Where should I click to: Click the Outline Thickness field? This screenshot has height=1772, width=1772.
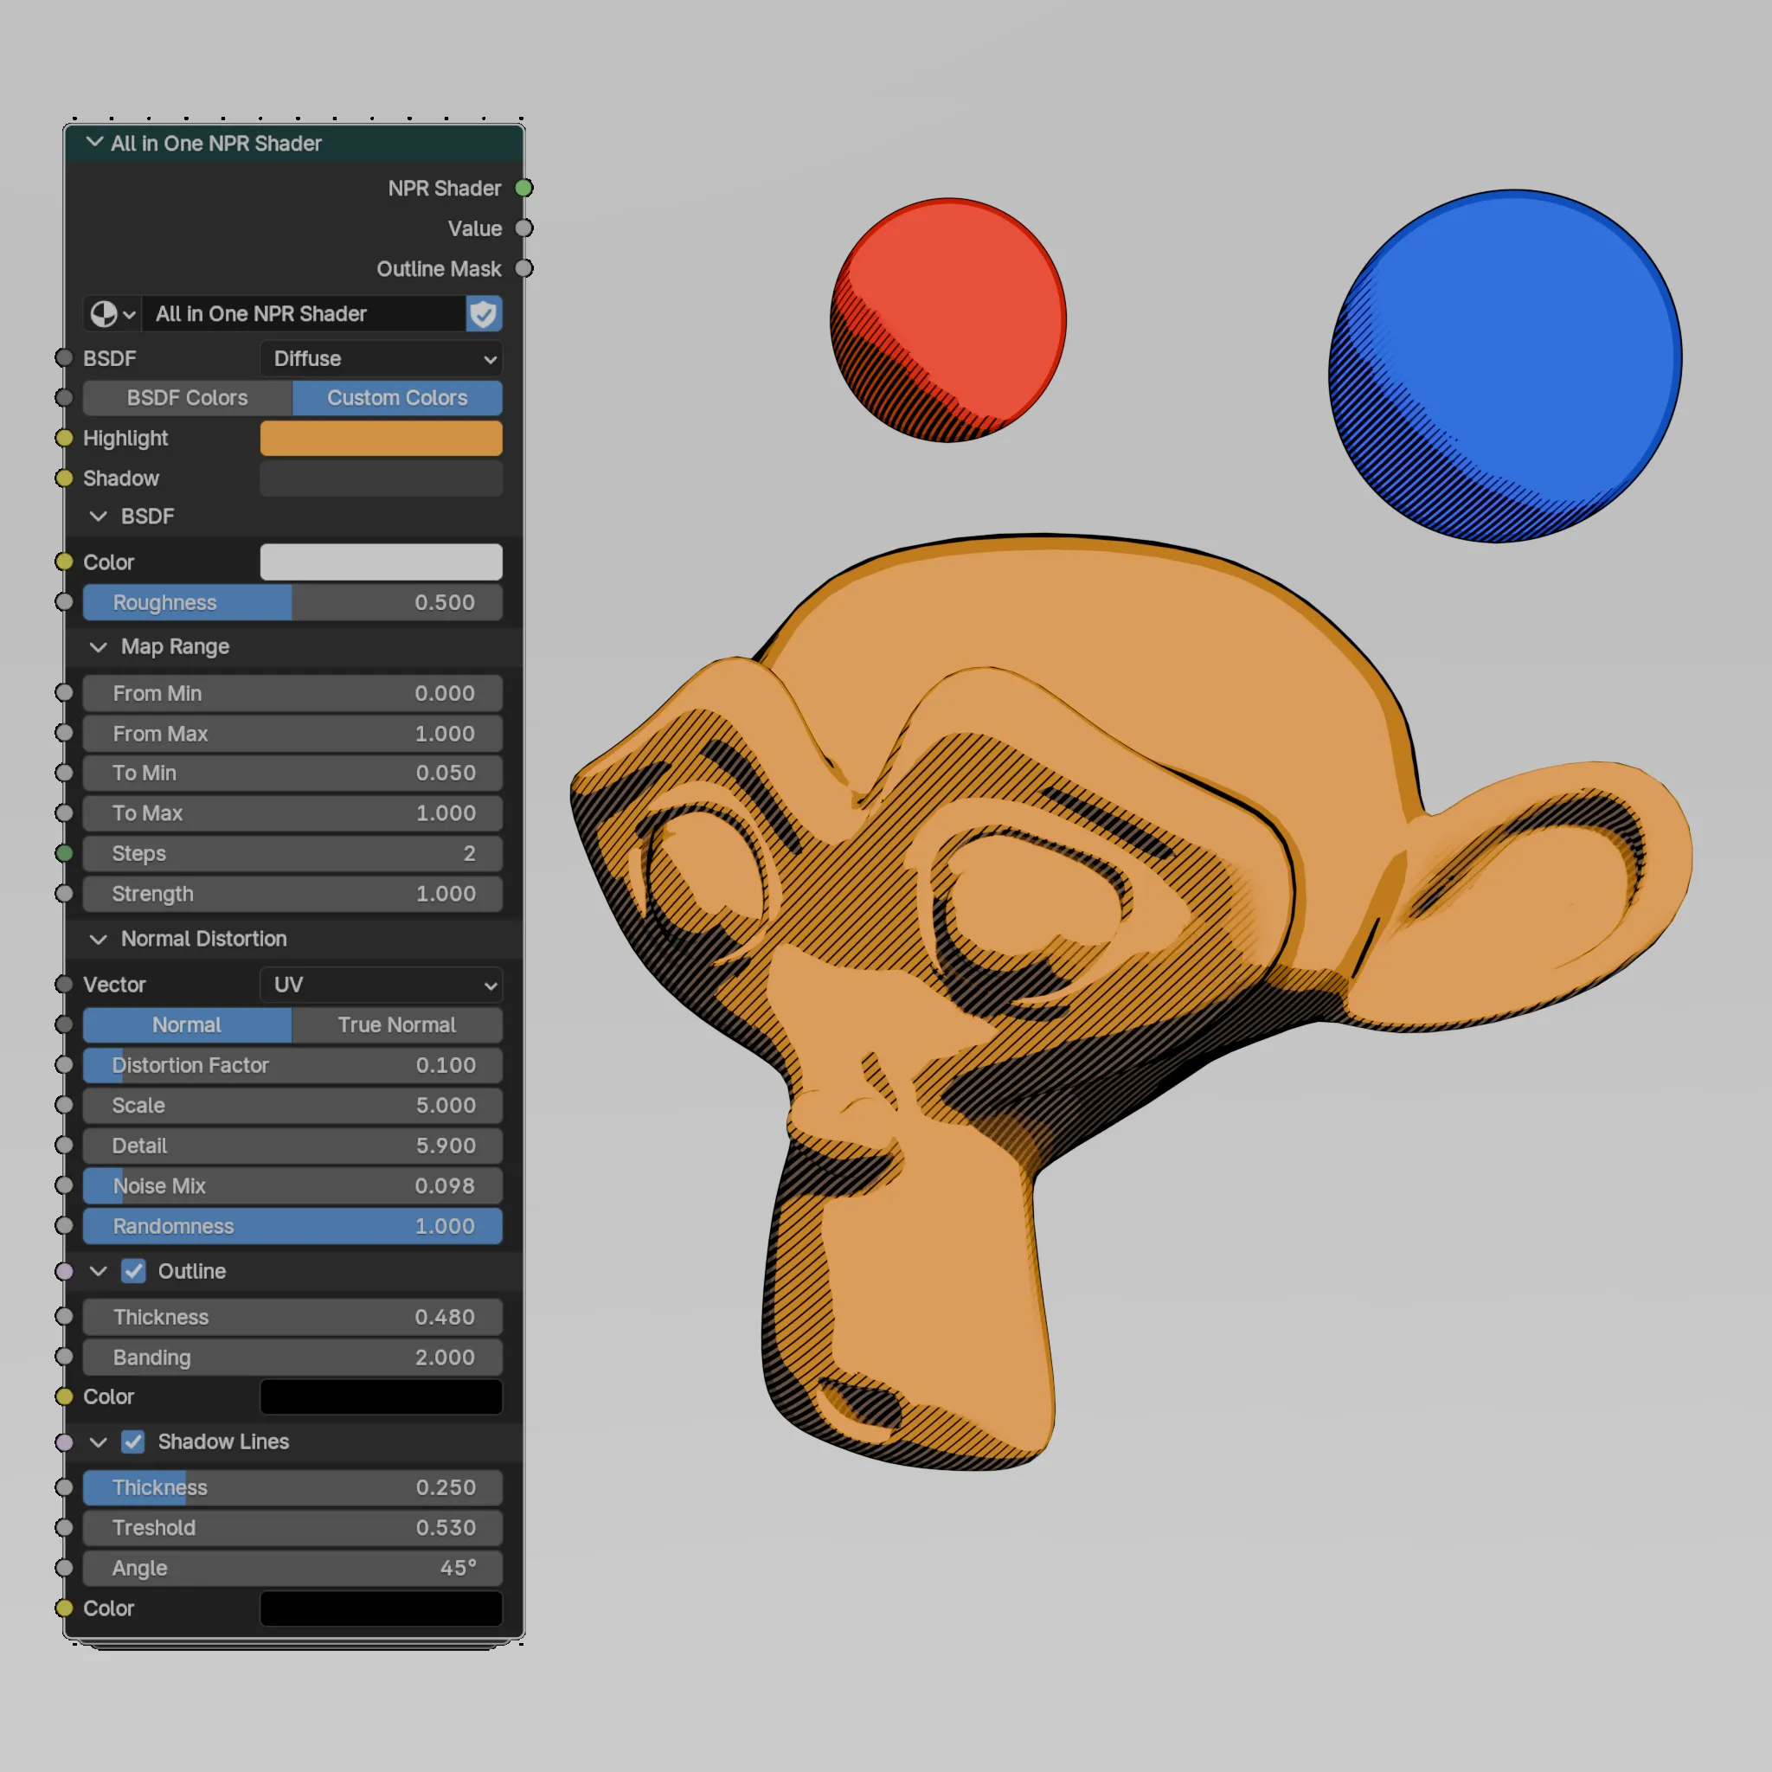coord(292,1318)
